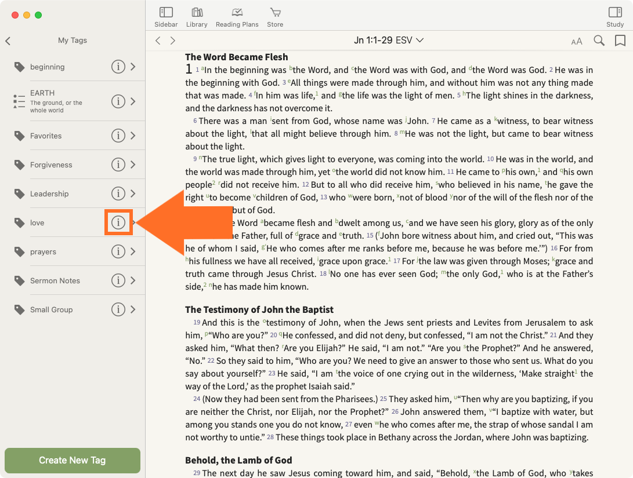Expand Small Group tag chevron

(133, 309)
